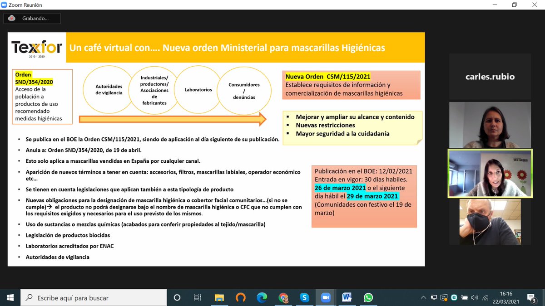The image size is (545, 306).
Task: Check the battery power tray icon
Action: tap(464, 298)
